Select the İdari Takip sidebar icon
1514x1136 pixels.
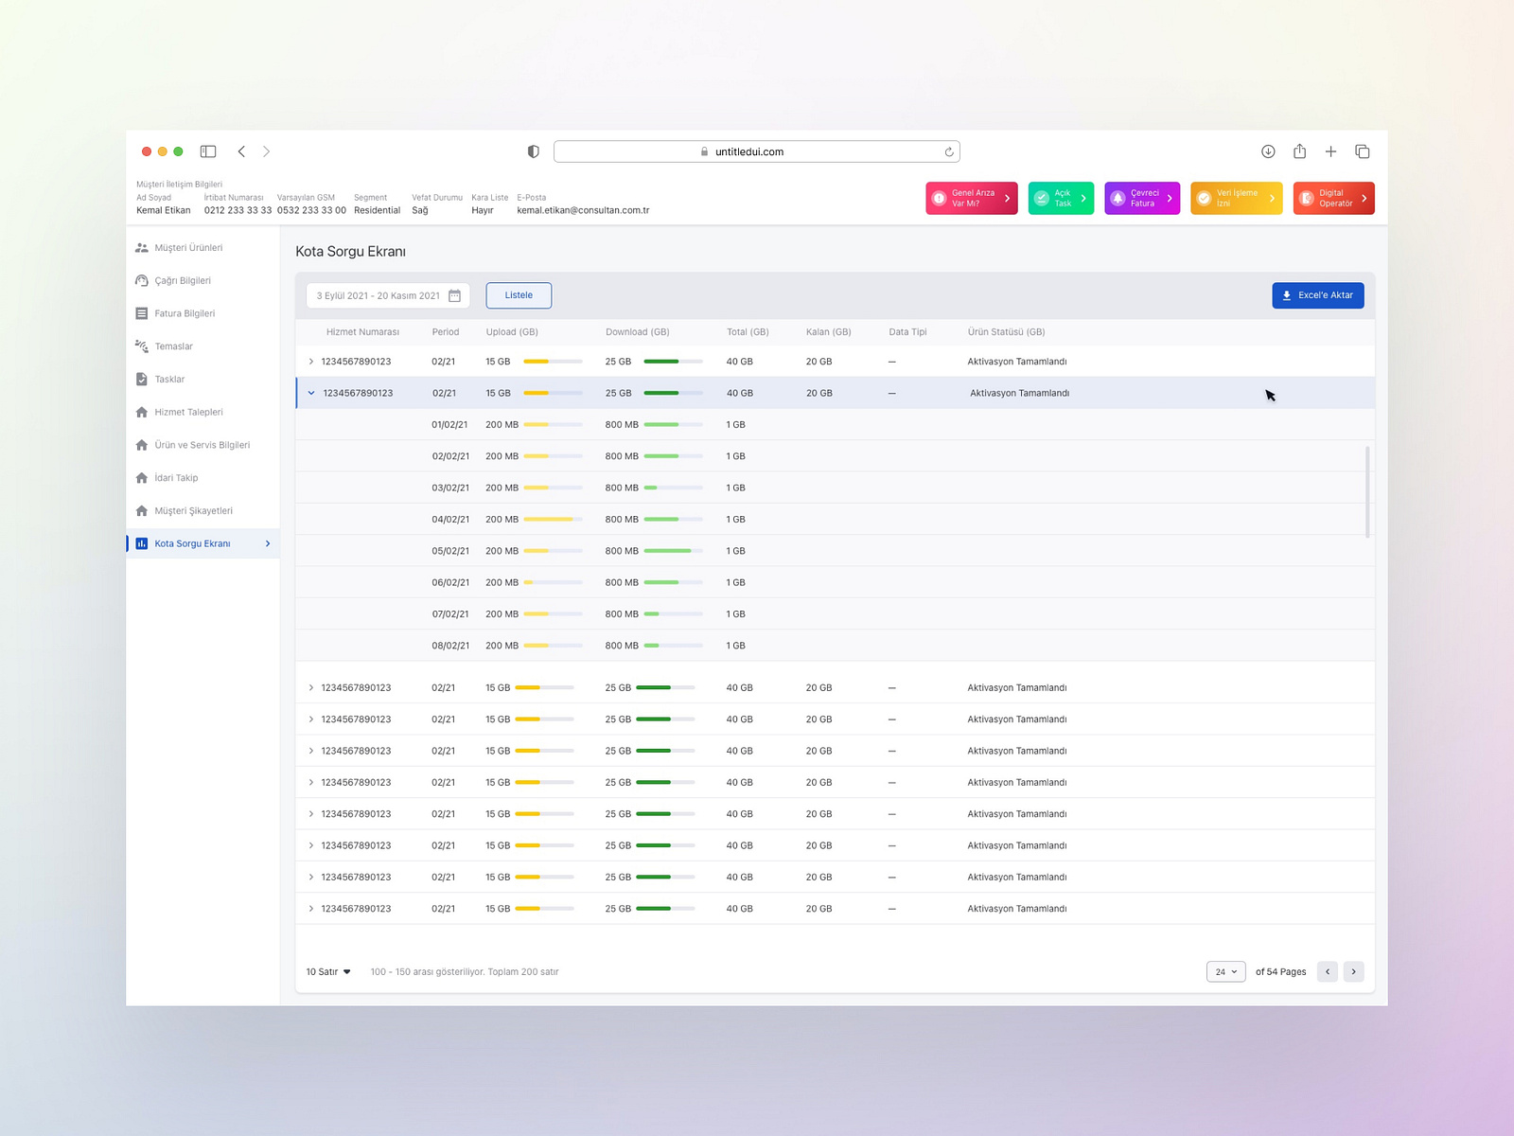pyautogui.click(x=142, y=477)
